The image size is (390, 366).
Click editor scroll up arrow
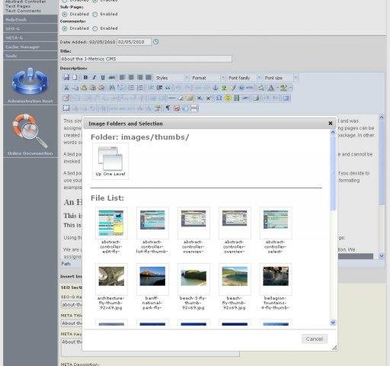(381, 117)
